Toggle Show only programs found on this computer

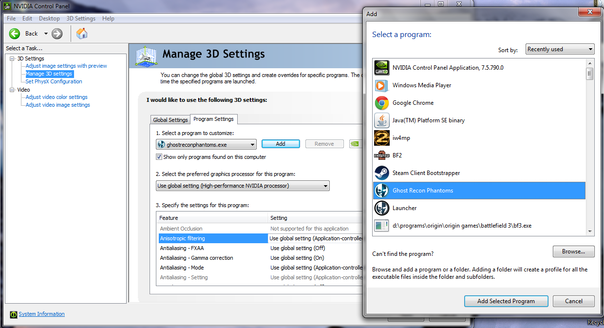tap(159, 157)
